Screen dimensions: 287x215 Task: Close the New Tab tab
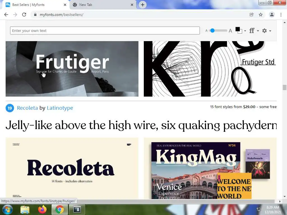(x=132, y=5)
